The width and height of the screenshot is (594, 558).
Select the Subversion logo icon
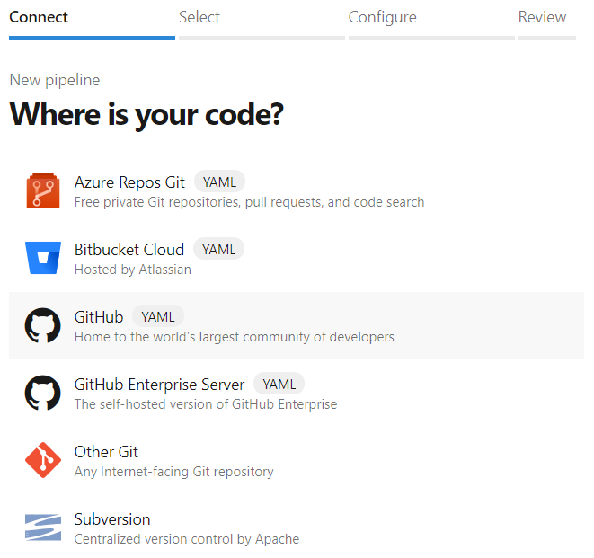pos(42,528)
